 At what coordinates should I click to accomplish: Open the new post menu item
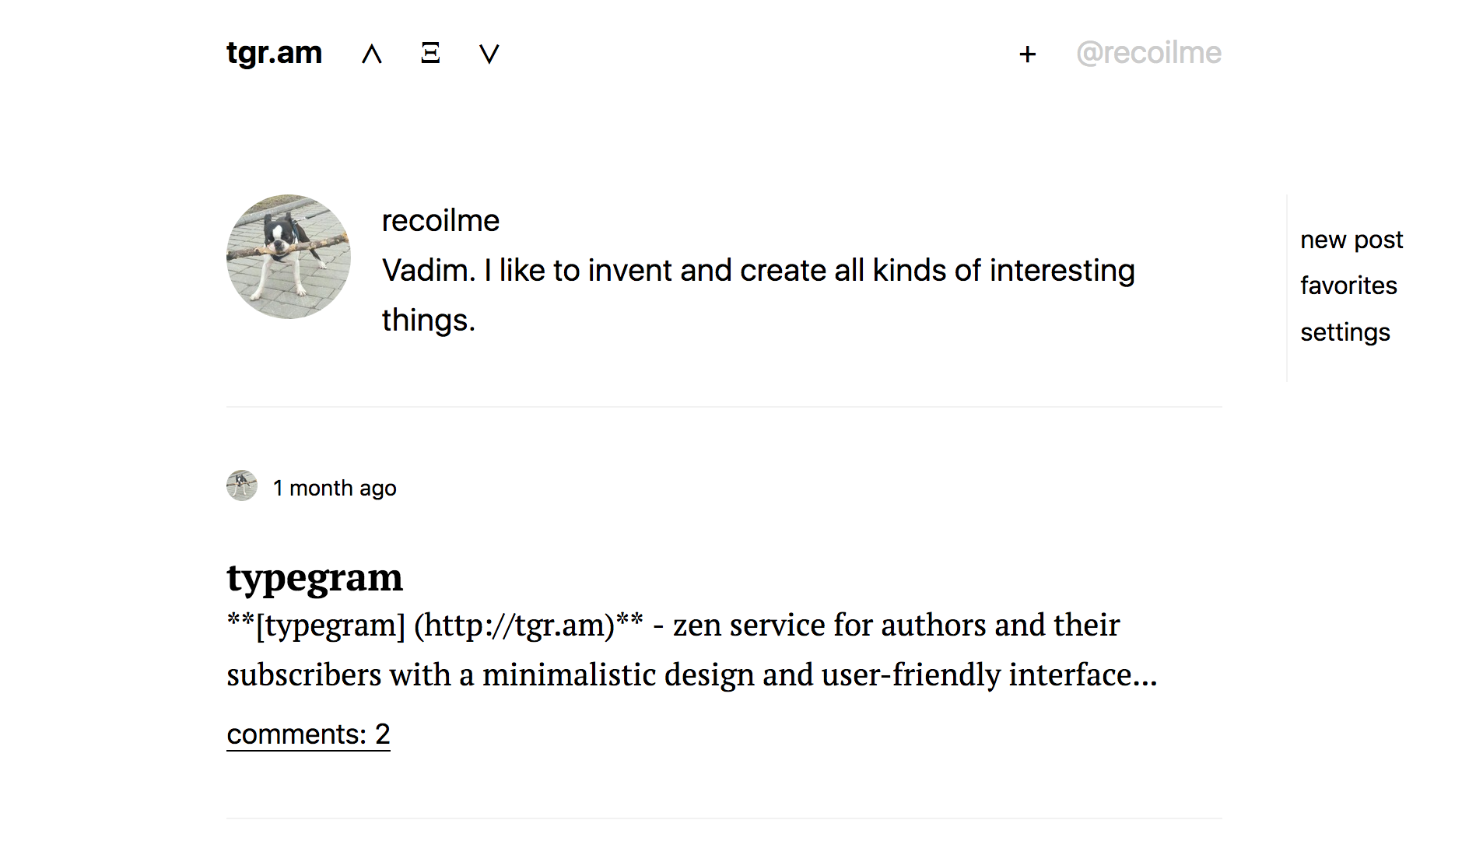pyautogui.click(x=1352, y=239)
